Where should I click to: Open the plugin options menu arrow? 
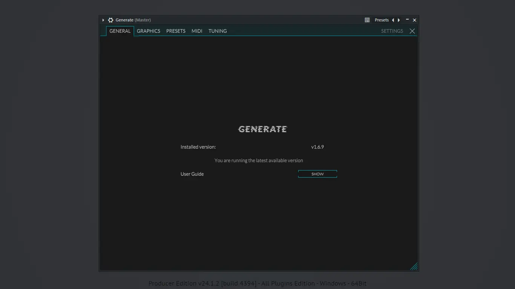click(103, 20)
